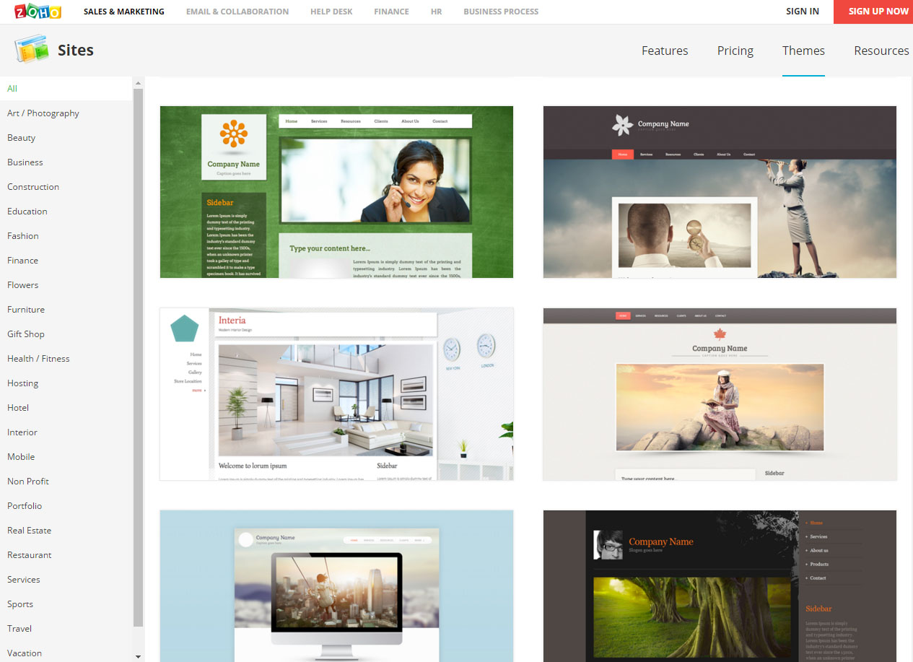Go to the Pricing tab
Viewport: 913px width, 662px height.
[x=735, y=51]
